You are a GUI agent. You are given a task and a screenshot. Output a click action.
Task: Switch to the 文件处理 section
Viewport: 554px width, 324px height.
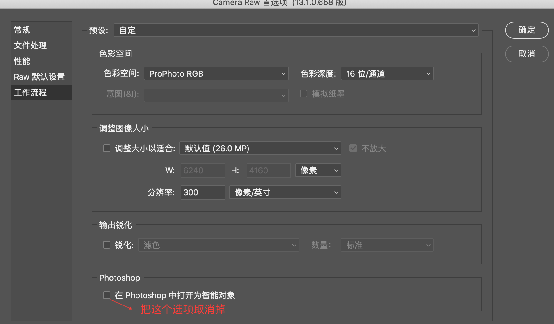41,46
